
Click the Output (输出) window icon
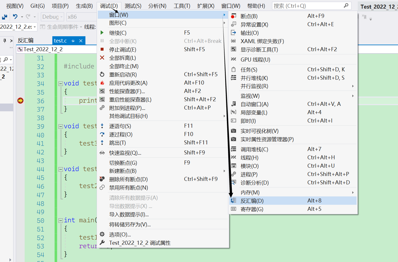pos(234,33)
